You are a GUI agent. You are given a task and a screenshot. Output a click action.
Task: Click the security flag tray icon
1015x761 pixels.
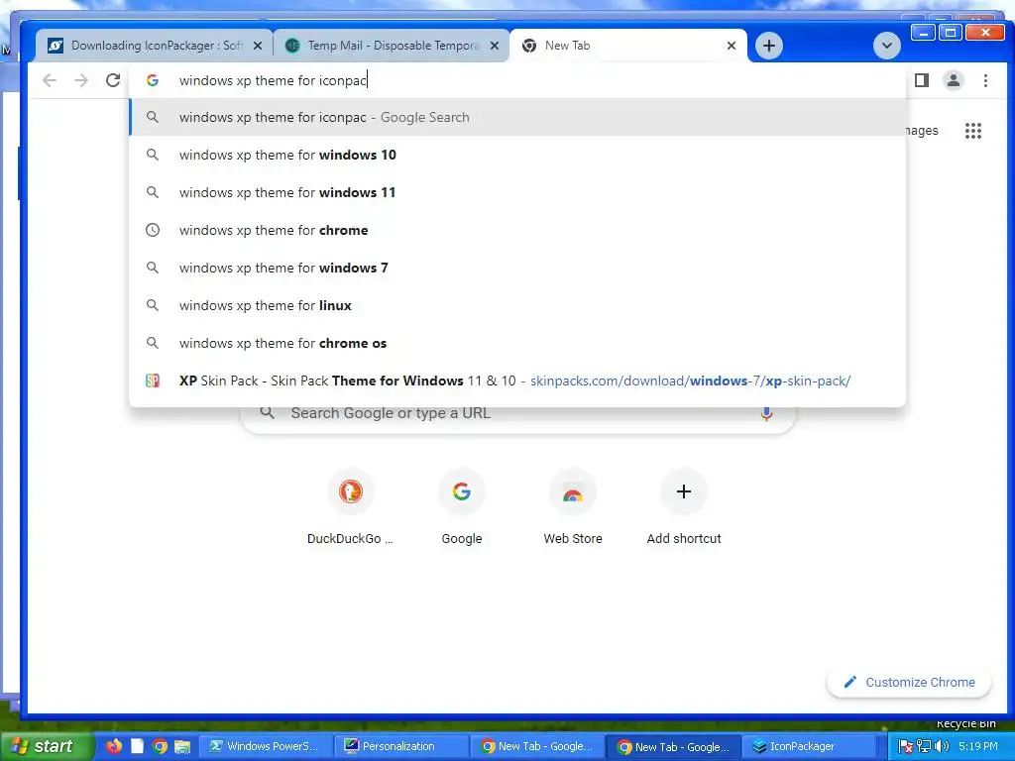tap(906, 746)
